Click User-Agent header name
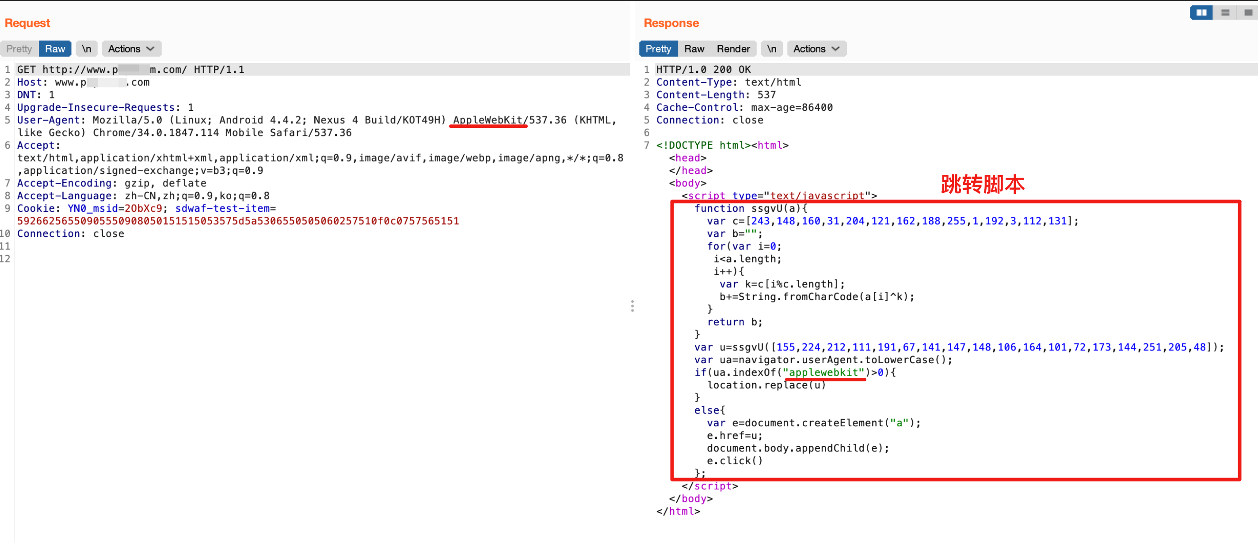The height and width of the screenshot is (542, 1258). pyautogui.click(x=48, y=120)
